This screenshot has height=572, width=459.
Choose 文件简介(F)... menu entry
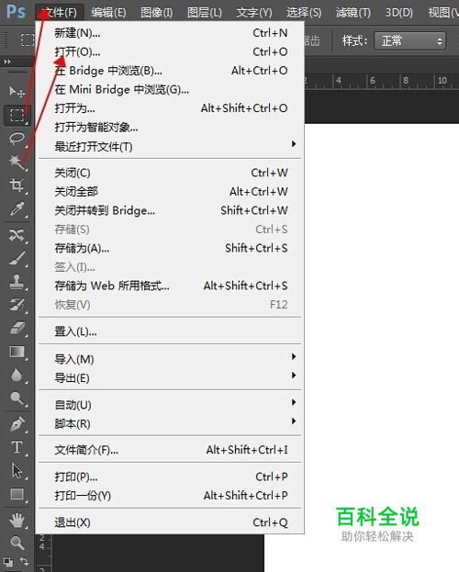[x=170, y=450]
